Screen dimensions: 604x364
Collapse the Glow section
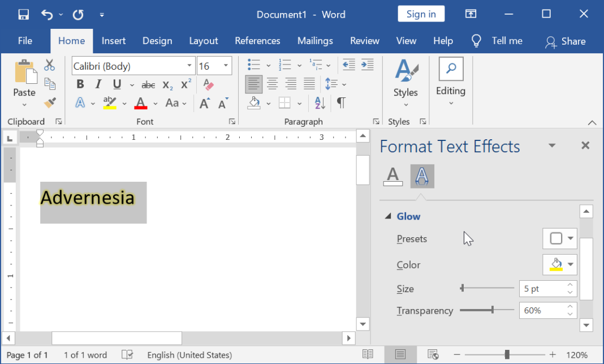[x=388, y=216]
